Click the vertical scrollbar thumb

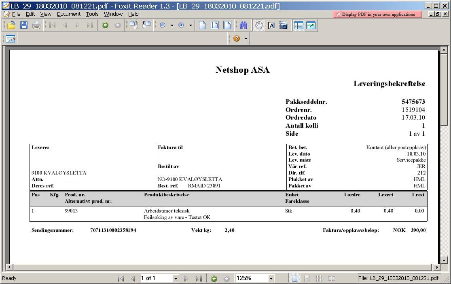(444, 89)
